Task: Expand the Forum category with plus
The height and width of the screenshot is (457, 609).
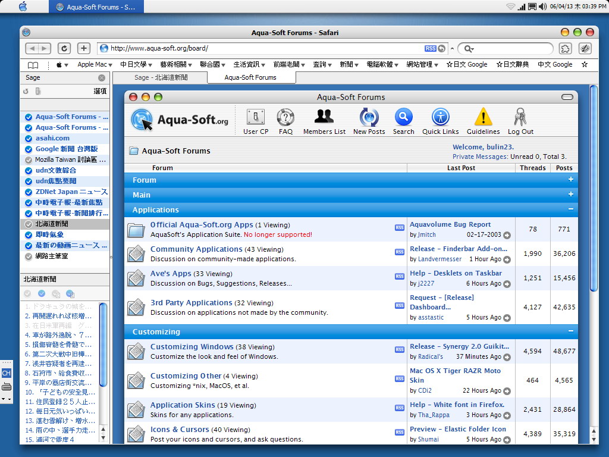Action: [x=570, y=180]
